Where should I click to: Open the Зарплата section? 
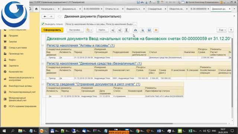13,66
